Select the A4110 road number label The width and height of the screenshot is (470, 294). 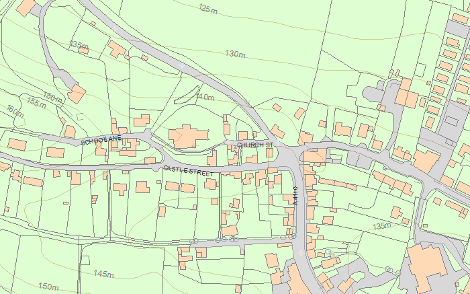[295, 196]
